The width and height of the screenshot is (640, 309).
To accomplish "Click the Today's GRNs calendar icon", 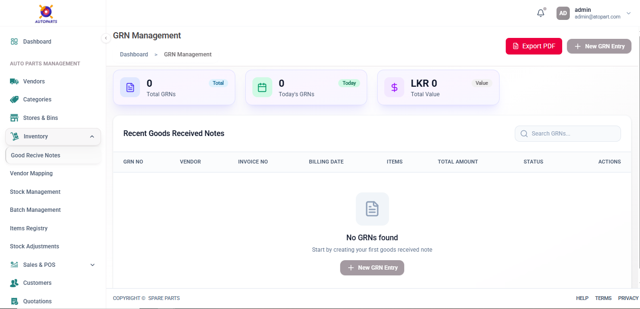I will click(x=262, y=87).
